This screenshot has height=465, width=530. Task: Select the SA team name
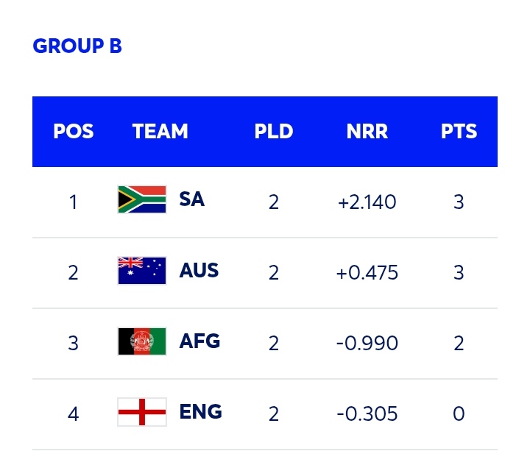coord(191,199)
